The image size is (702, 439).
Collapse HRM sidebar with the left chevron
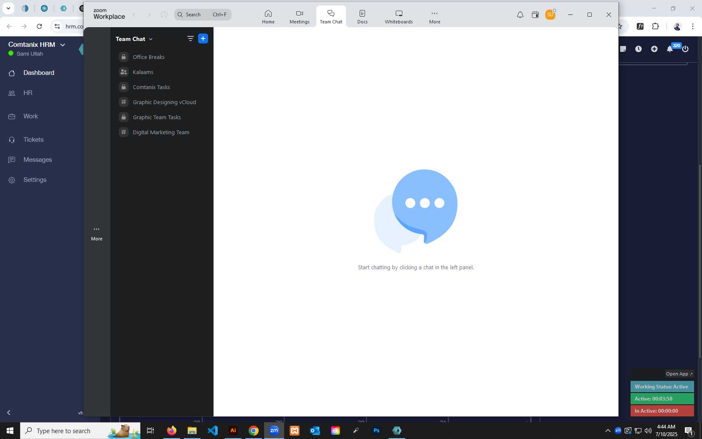click(x=8, y=413)
